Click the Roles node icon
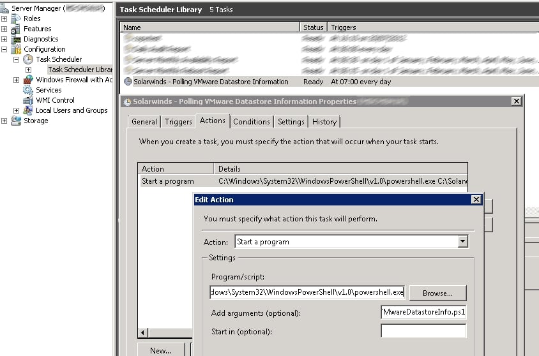The image size is (539, 356). pos(16,19)
